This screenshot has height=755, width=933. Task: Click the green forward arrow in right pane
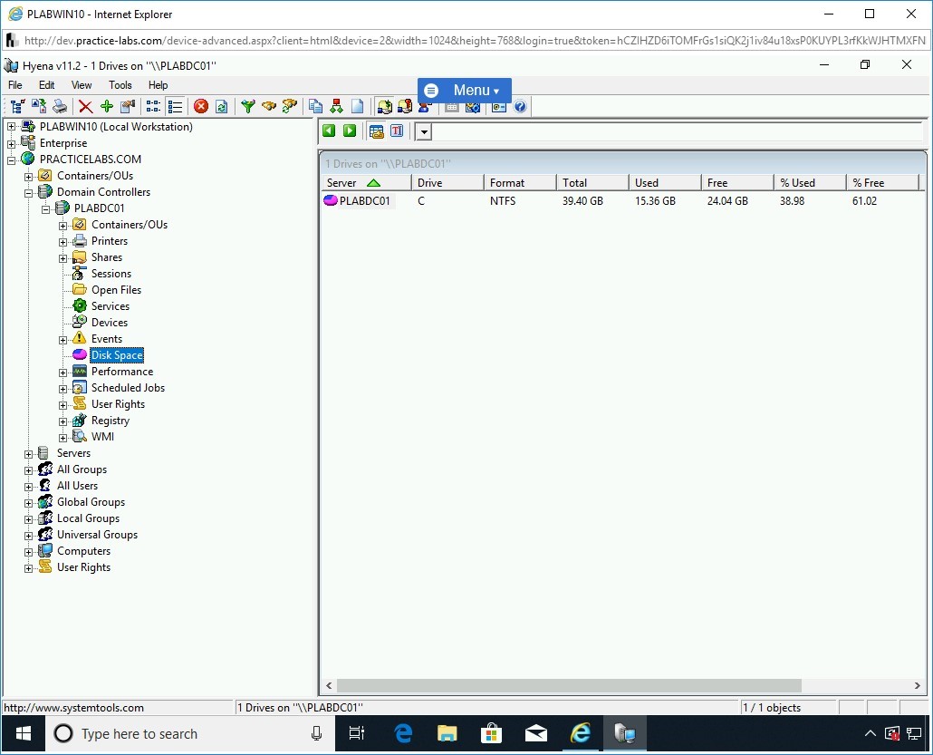click(x=350, y=131)
